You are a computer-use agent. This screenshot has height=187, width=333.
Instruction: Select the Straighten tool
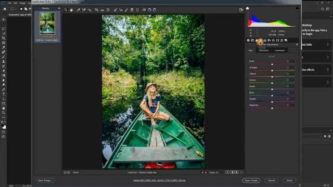[103, 10]
